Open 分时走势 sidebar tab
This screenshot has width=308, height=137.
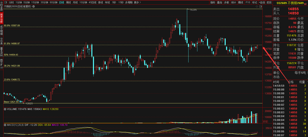[1, 7]
